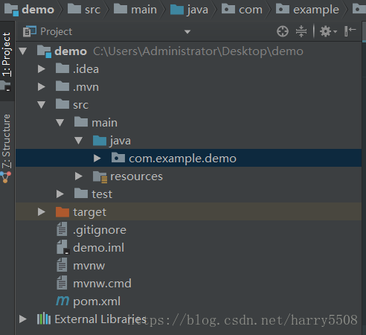Hide the Project tool window
The width and height of the screenshot is (366, 335).
tap(350, 31)
